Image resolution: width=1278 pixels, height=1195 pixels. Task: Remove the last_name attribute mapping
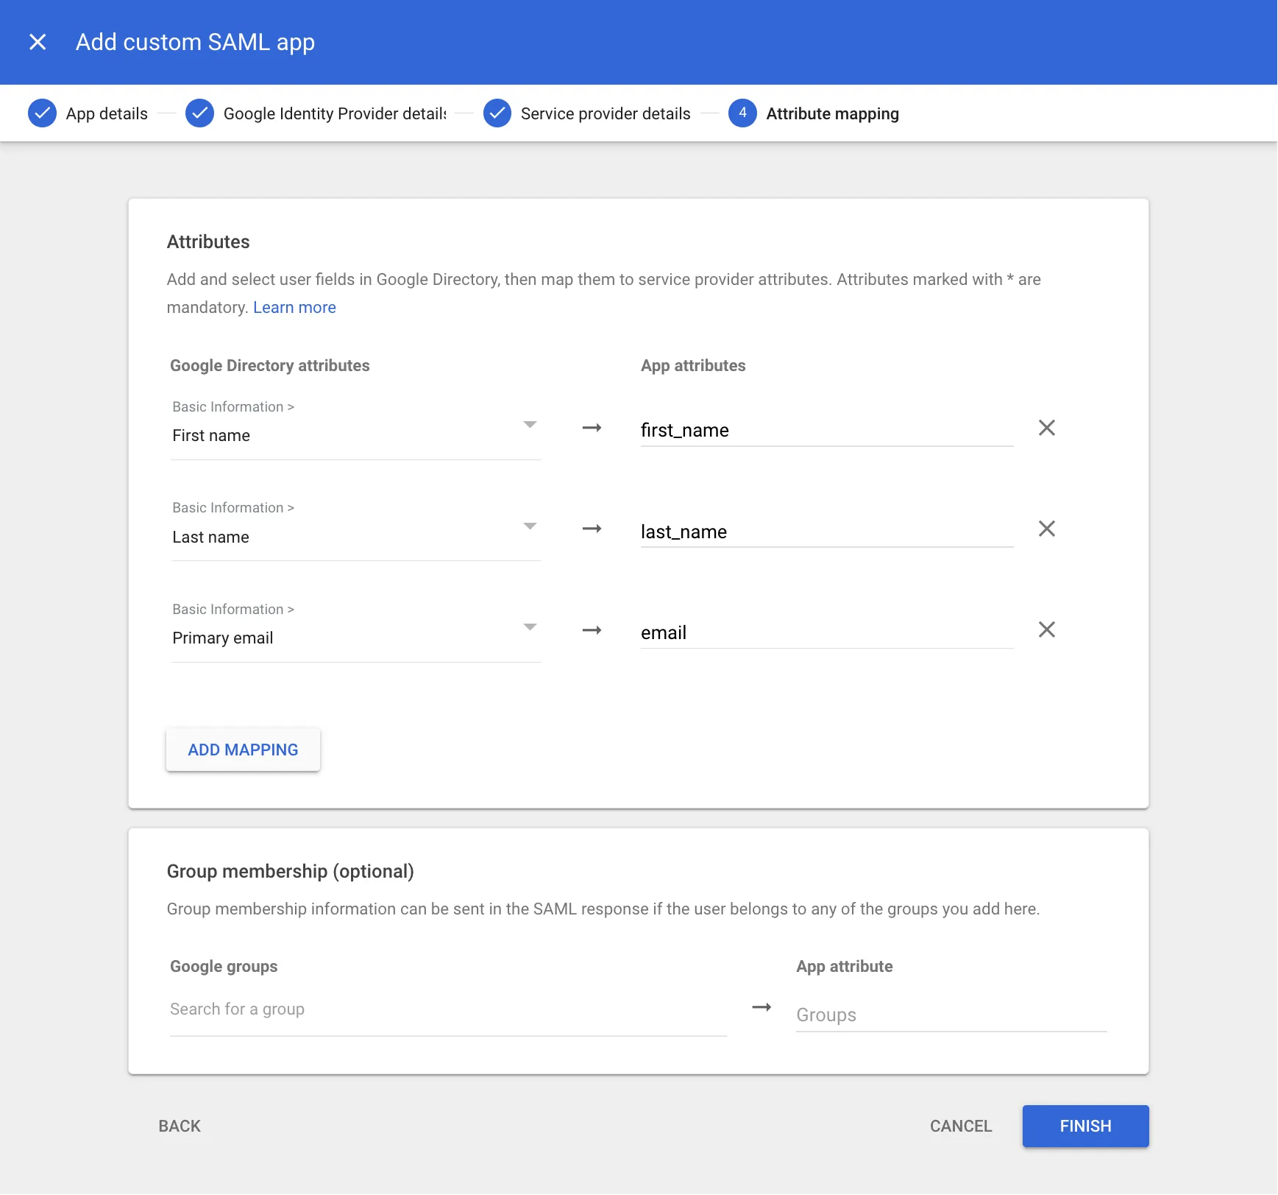pos(1046,529)
